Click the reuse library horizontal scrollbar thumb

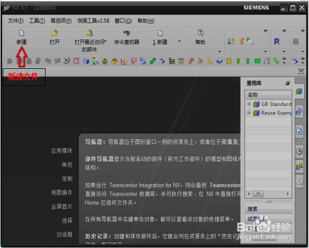tap(258, 194)
